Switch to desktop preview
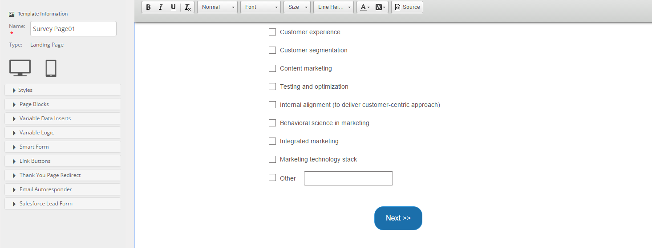 coord(20,68)
